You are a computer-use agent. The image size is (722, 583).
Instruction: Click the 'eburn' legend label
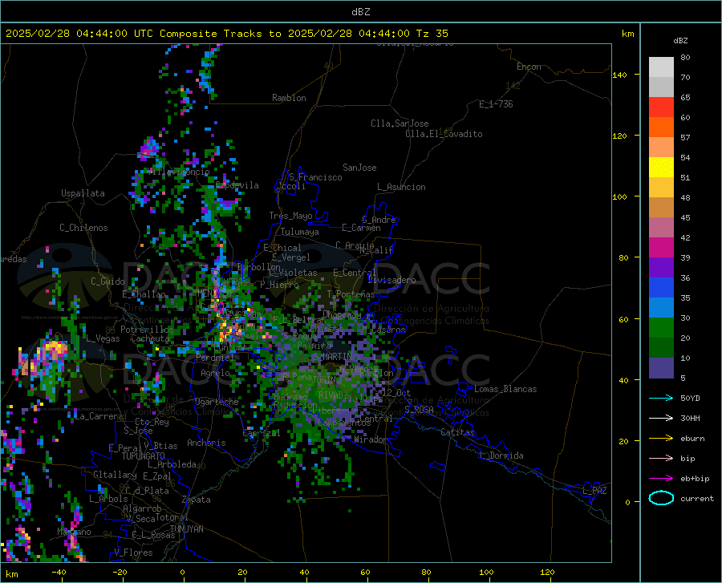(x=692, y=439)
